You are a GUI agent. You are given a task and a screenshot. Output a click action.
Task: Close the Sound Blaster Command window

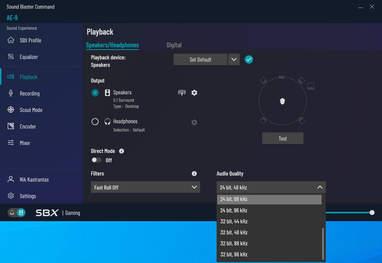coord(372,7)
